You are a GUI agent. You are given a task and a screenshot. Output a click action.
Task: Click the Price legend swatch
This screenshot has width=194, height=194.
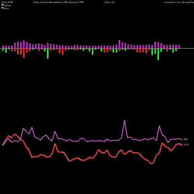pos(2,8)
